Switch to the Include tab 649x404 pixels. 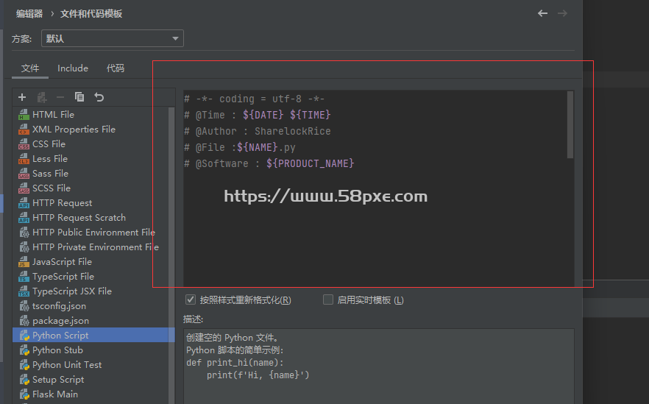(73, 68)
